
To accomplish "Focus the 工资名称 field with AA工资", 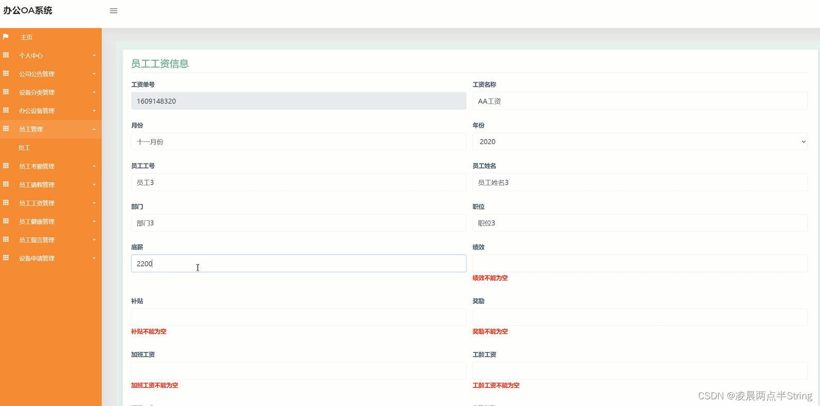I will point(640,101).
